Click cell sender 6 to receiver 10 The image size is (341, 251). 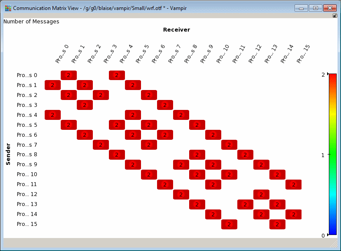(213, 135)
